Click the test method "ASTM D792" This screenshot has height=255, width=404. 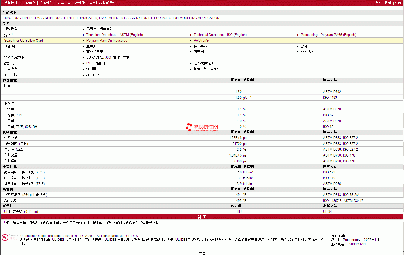coord(332,92)
